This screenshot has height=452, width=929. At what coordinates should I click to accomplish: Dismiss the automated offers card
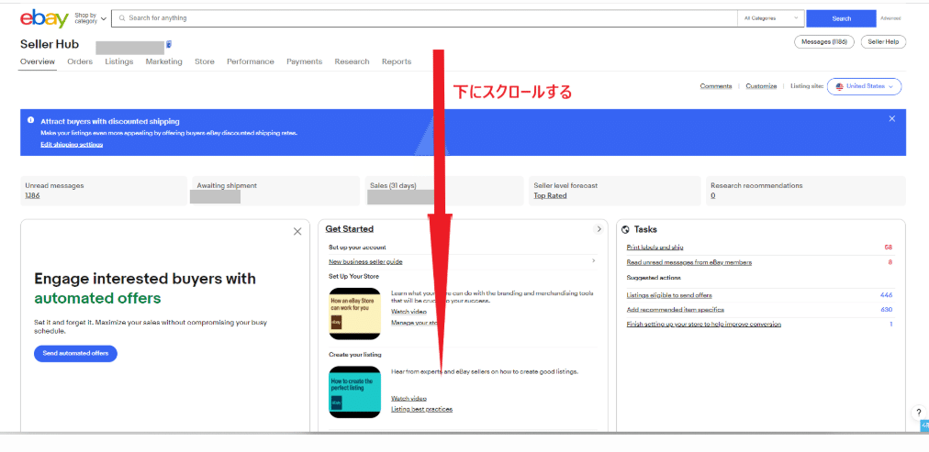point(297,231)
